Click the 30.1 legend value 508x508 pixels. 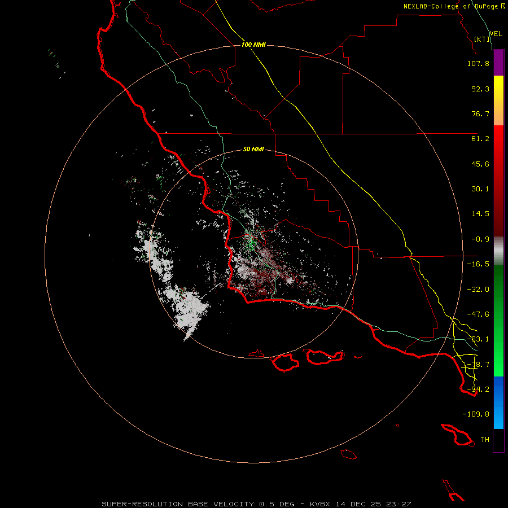coord(480,189)
